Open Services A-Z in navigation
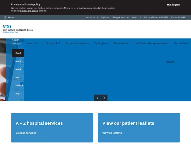Viewport: 191px width, 153px height. [x=53, y=43]
